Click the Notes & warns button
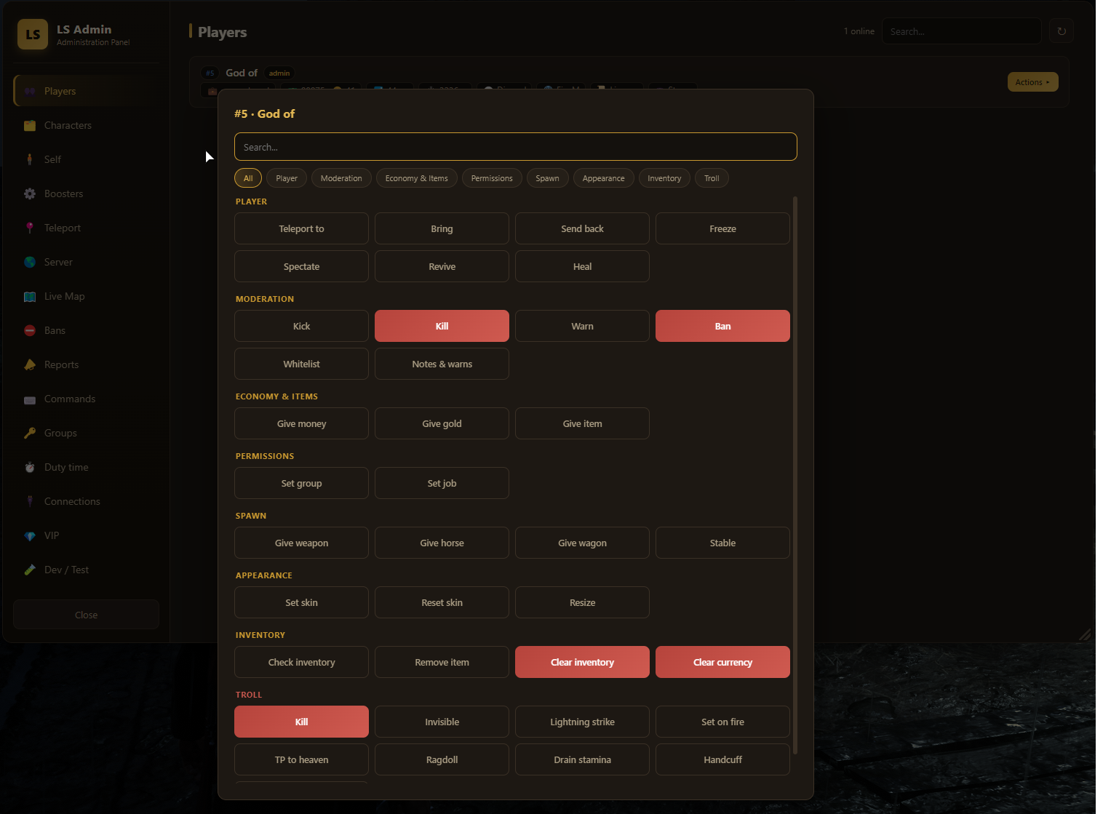The height and width of the screenshot is (814, 1111). pos(442,364)
